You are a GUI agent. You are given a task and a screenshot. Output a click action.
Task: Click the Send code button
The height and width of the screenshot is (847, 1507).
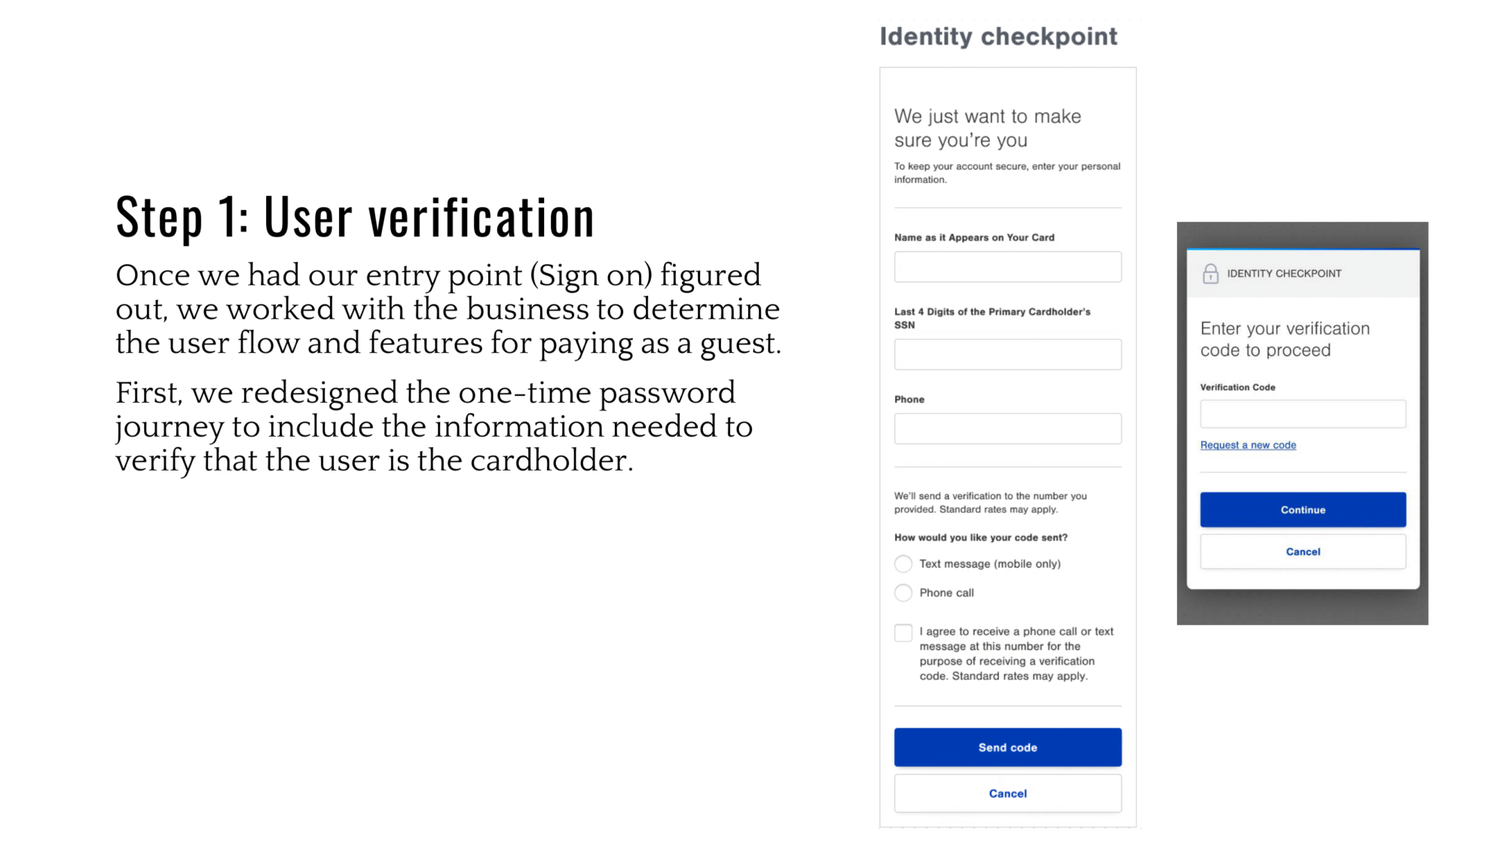tap(1007, 748)
